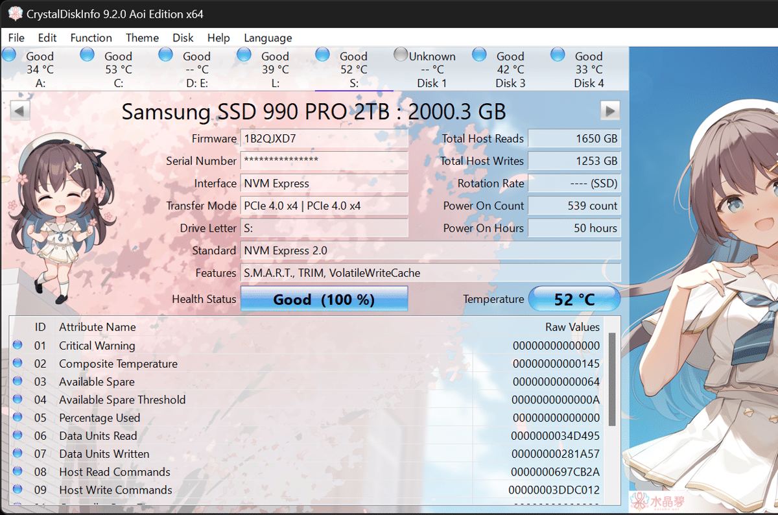Select the C: drive status icon

88,54
